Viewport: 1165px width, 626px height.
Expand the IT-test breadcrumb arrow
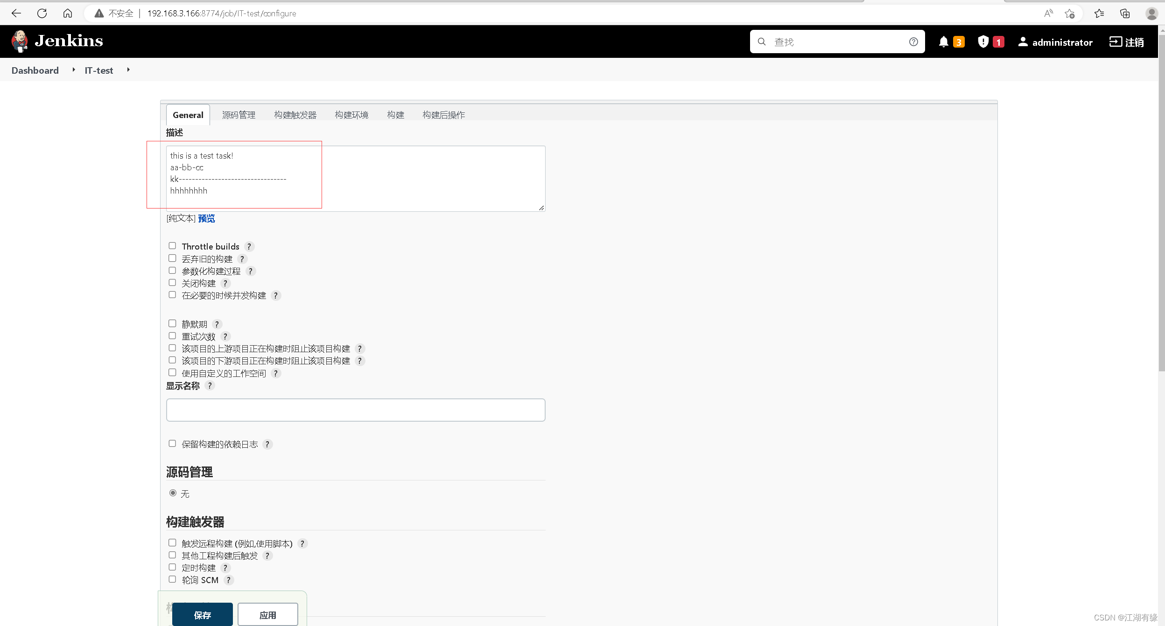pyautogui.click(x=128, y=70)
